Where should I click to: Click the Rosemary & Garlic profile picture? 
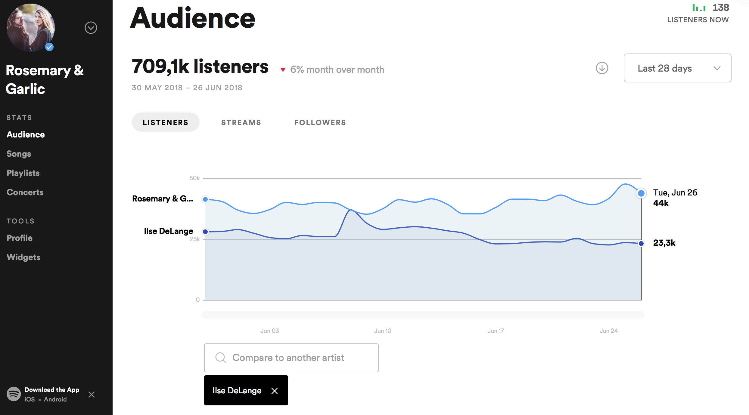click(x=30, y=27)
